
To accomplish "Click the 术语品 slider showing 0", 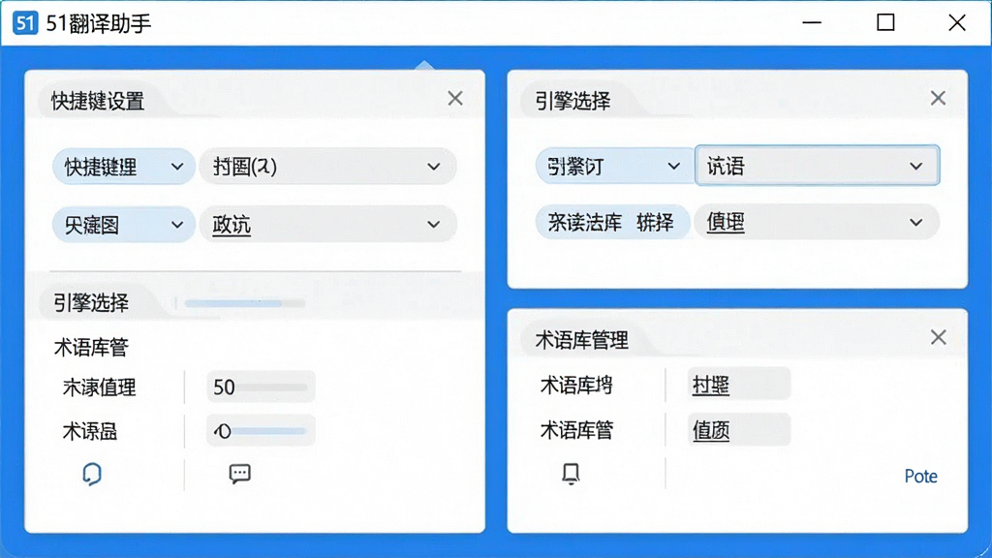I will (x=261, y=431).
